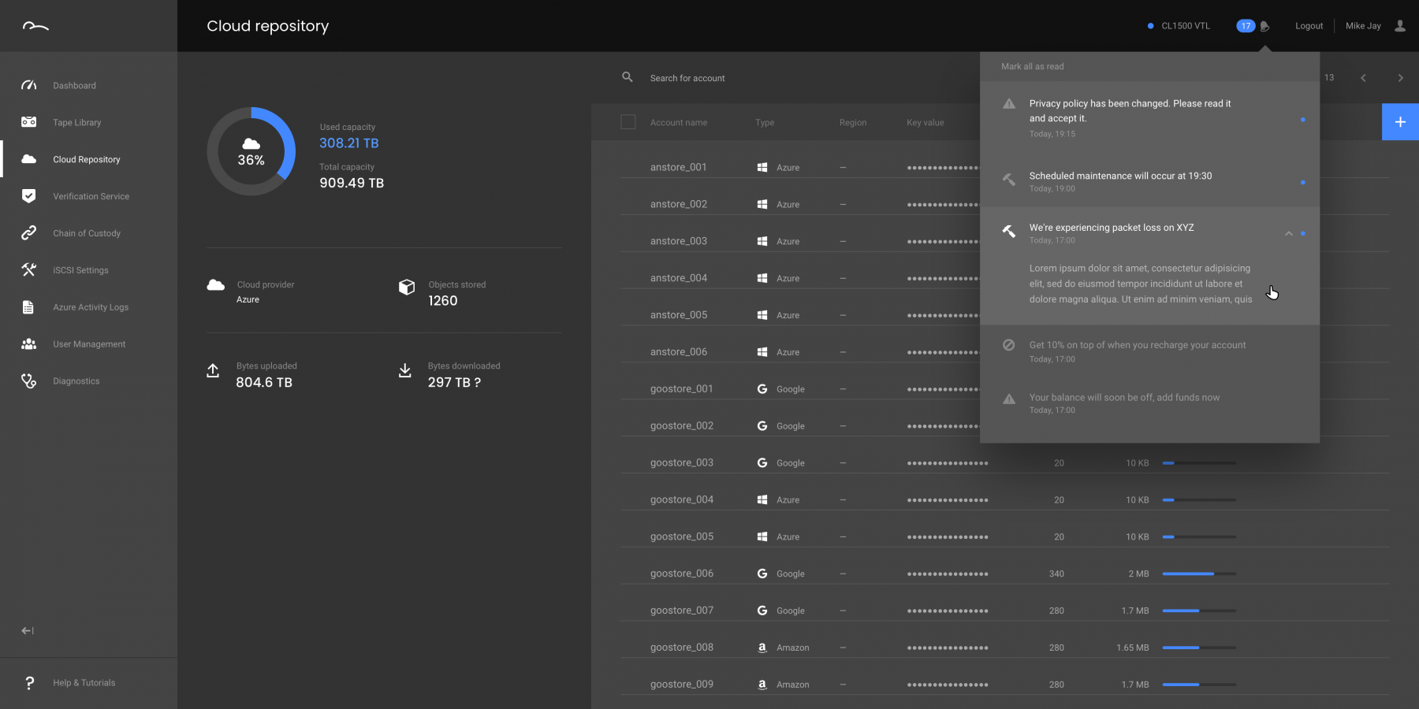The height and width of the screenshot is (709, 1419).
Task: Go to next page with right chevron
Action: click(1400, 78)
